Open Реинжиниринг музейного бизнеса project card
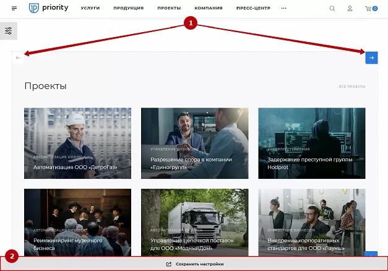The image size is (388, 271). coord(78,223)
